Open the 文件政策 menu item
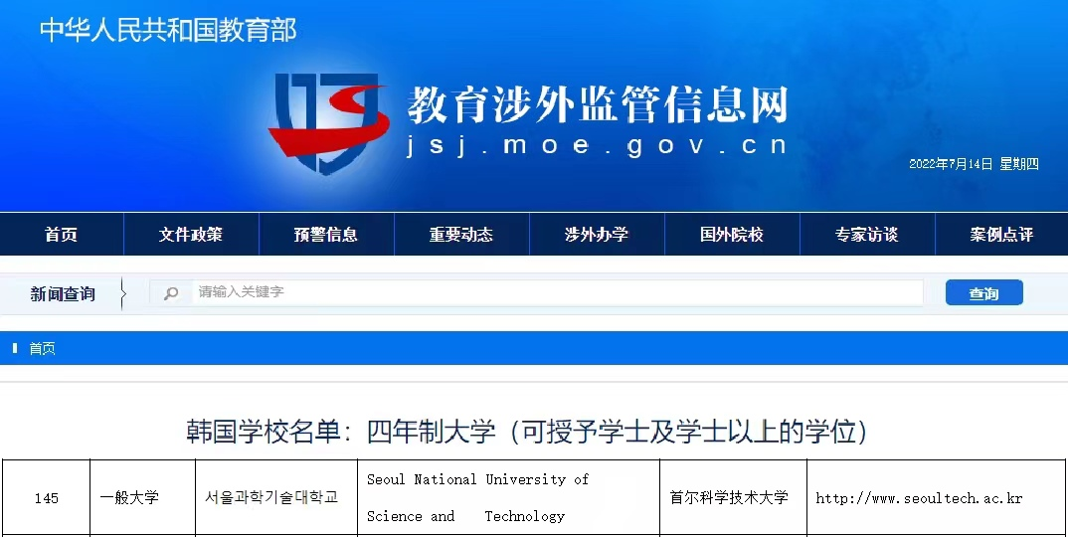Viewport: 1068px width, 537px height. click(x=191, y=235)
